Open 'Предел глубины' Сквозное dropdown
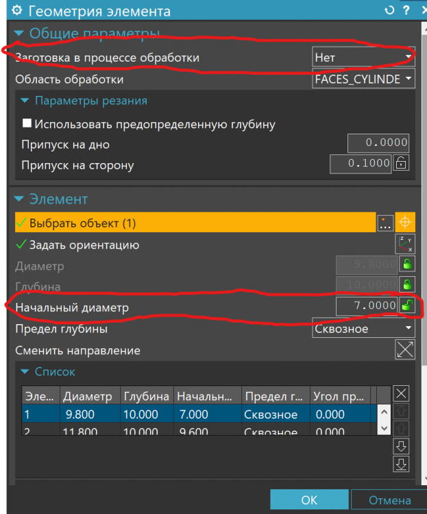Image resolution: width=427 pixels, height=514 pixels. (363, 328)
